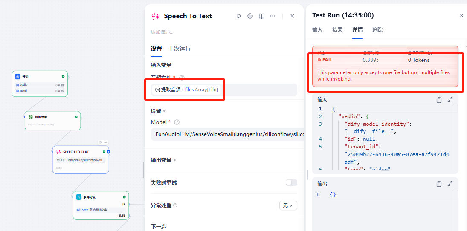
Task: Expand the 输出 code block to fullscreen
Action: click(x=450, y=184)
